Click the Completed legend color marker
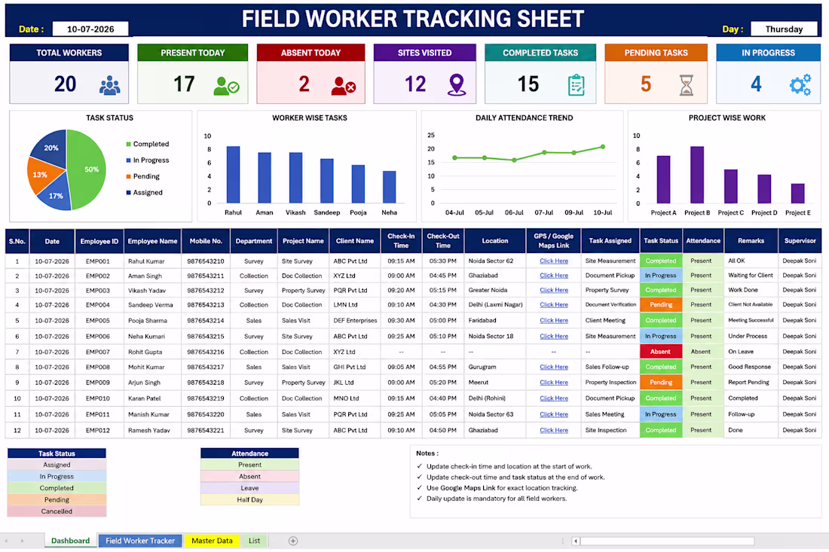 pyautogui.click(x=128, y=144)
